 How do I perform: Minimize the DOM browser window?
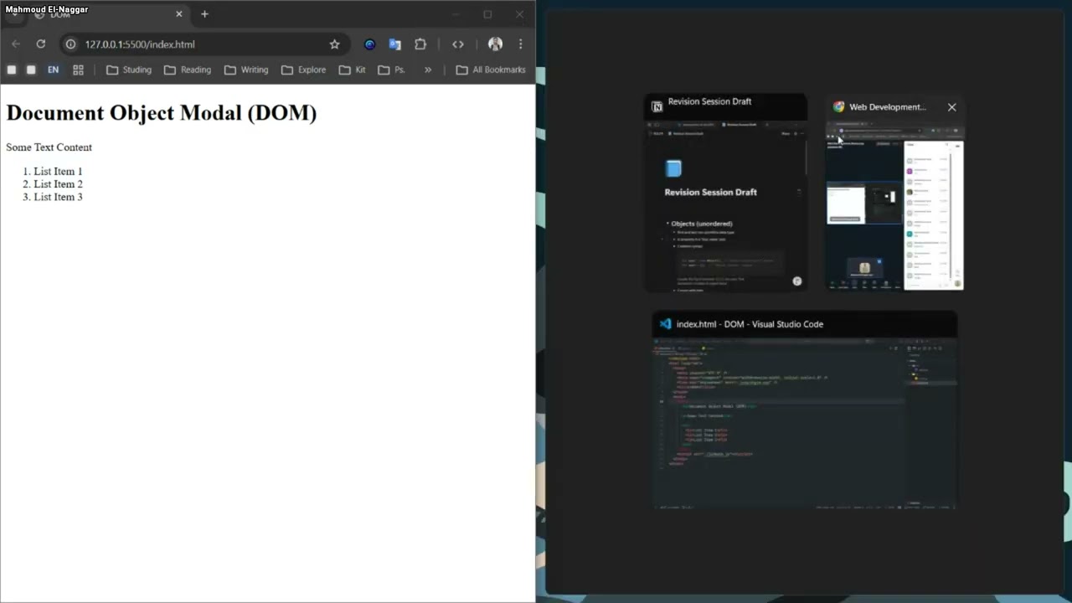click(456, 14)
